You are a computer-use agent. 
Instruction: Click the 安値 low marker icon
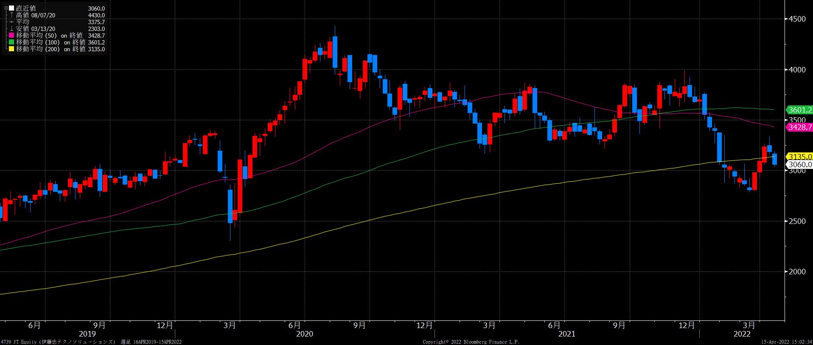pyautogui.click(x=11, y=29)
